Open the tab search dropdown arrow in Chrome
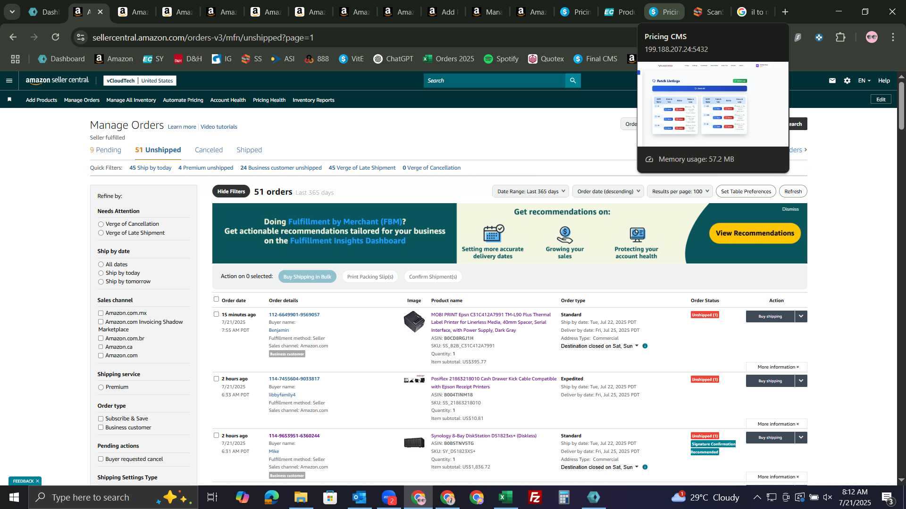 pyautogui.click(x=12, y=12)
